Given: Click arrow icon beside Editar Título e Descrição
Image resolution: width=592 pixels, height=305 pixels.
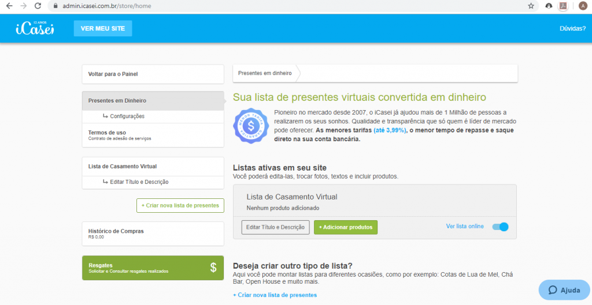Looking at the screenshot, I should tap(105, 182).
